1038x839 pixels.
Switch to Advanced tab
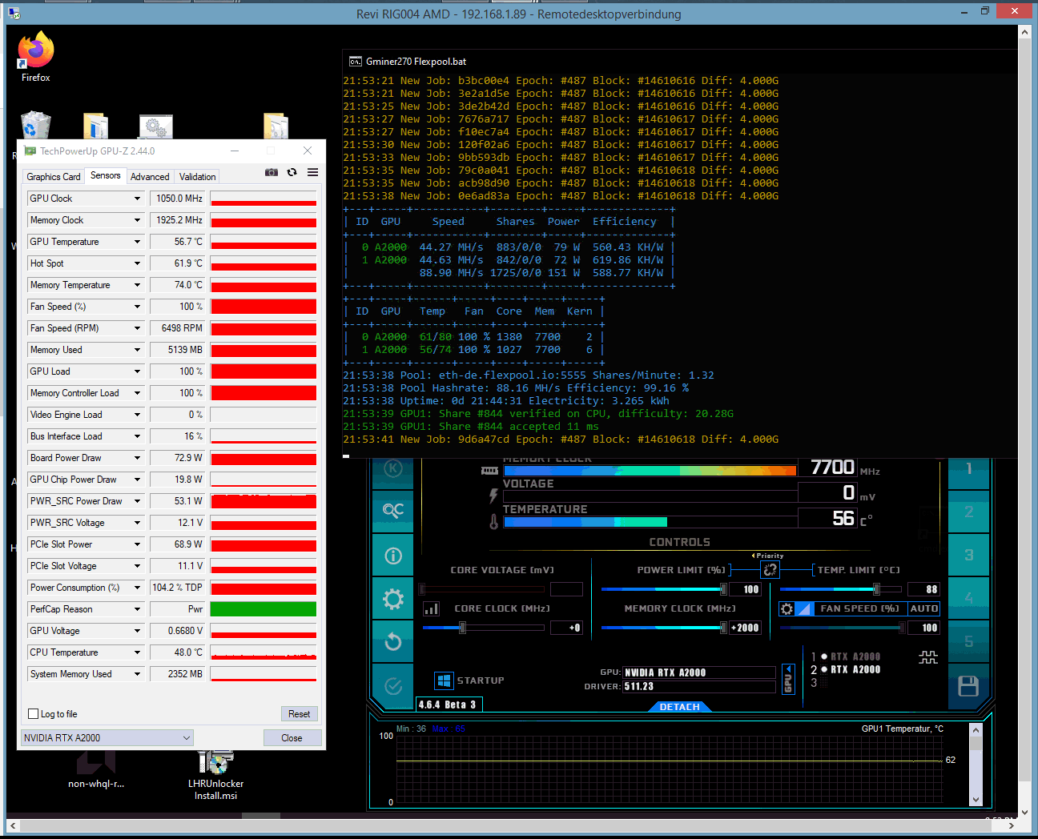click(150, 177)
